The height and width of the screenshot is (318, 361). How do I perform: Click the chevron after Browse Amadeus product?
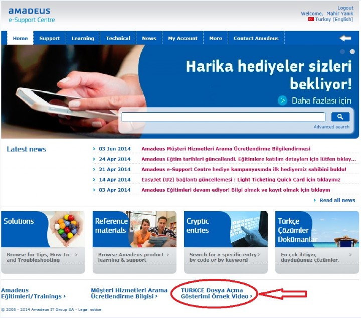pos(167,254)
